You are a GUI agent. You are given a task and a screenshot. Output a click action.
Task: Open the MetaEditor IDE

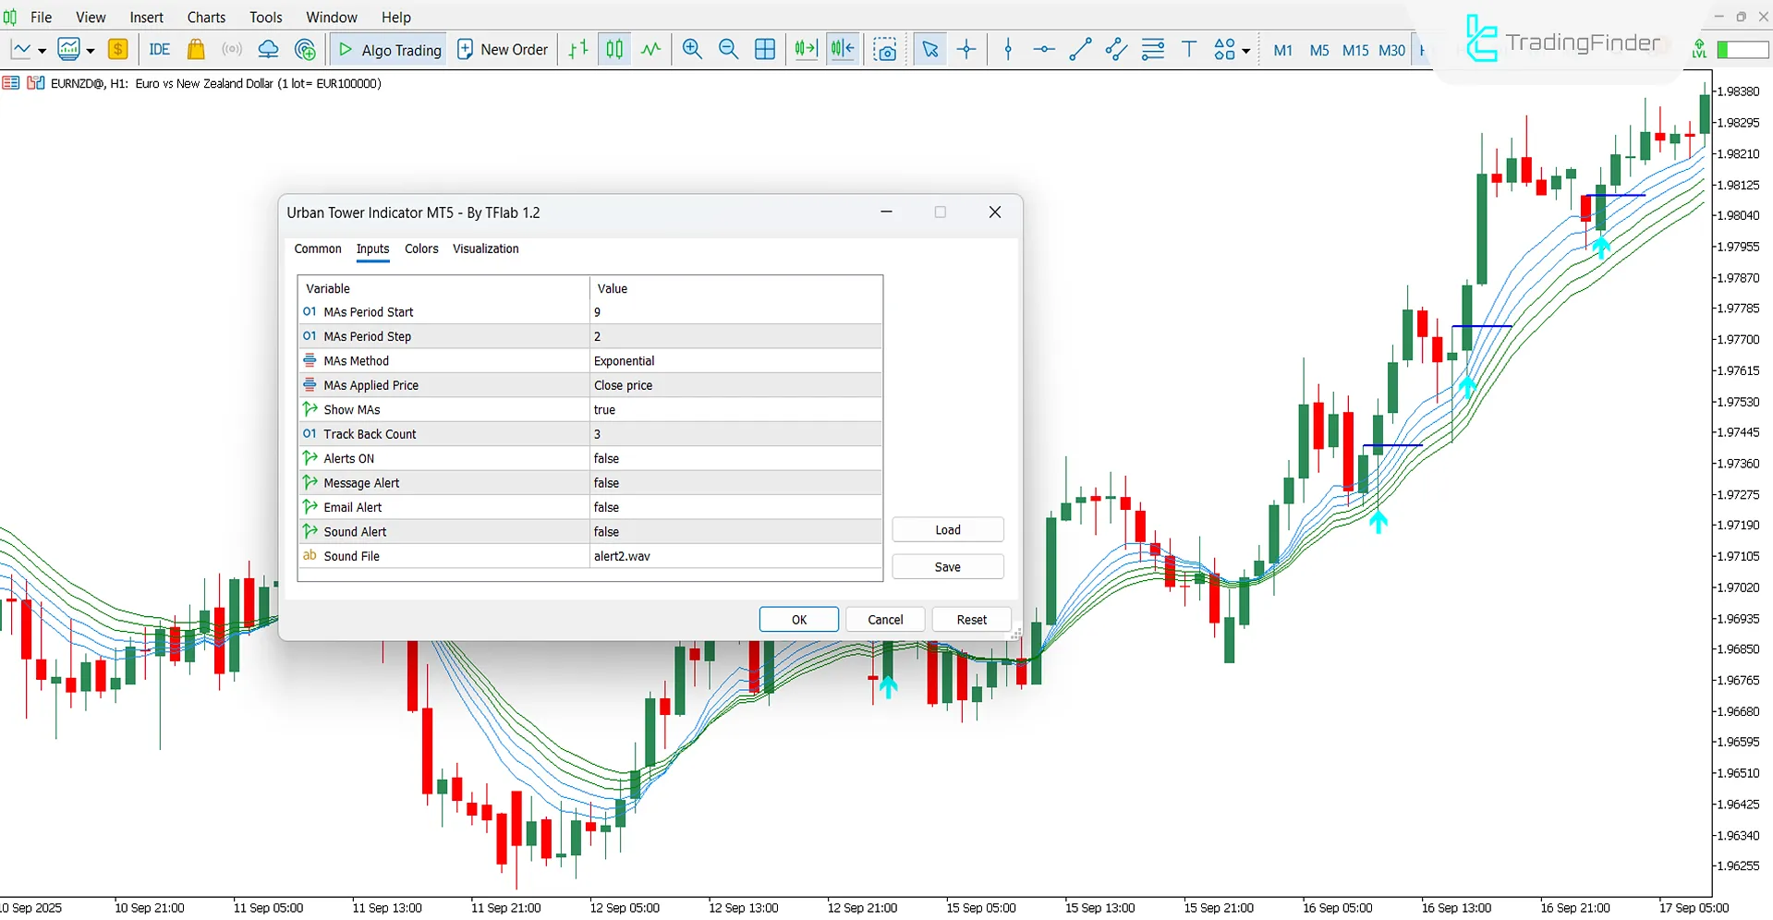click(x=159, y=50)
